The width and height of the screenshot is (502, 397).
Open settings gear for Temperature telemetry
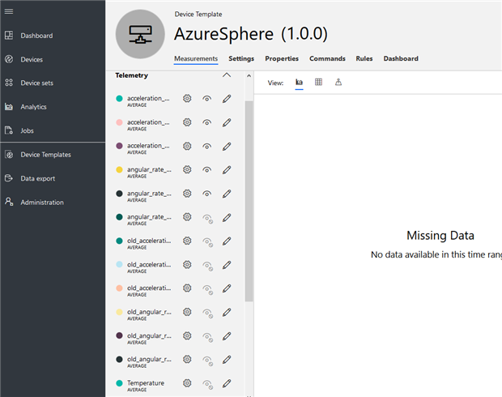(x=187, y=383)
